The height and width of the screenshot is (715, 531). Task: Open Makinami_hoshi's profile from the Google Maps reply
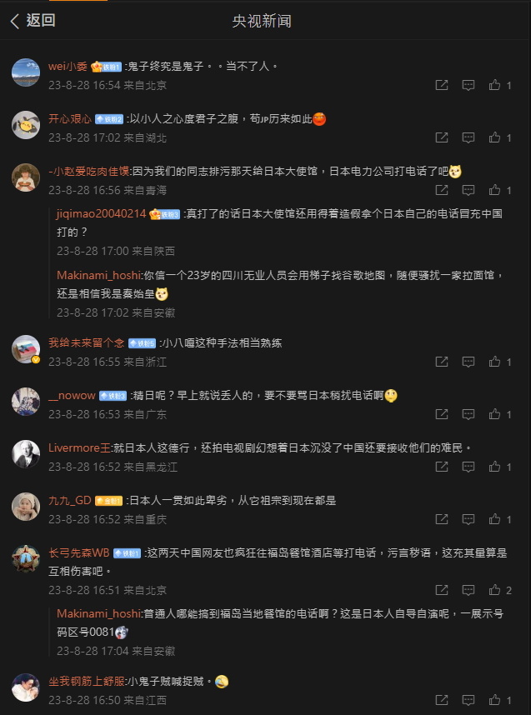[98, 276]
